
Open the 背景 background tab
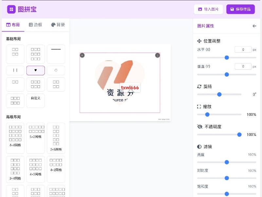click(x=58, y=25)
